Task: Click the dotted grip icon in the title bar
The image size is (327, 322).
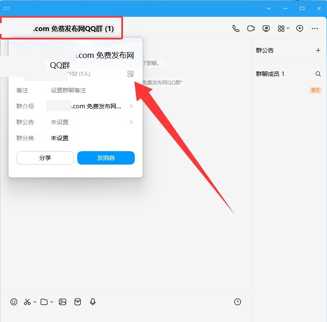Action: point(6,8)
